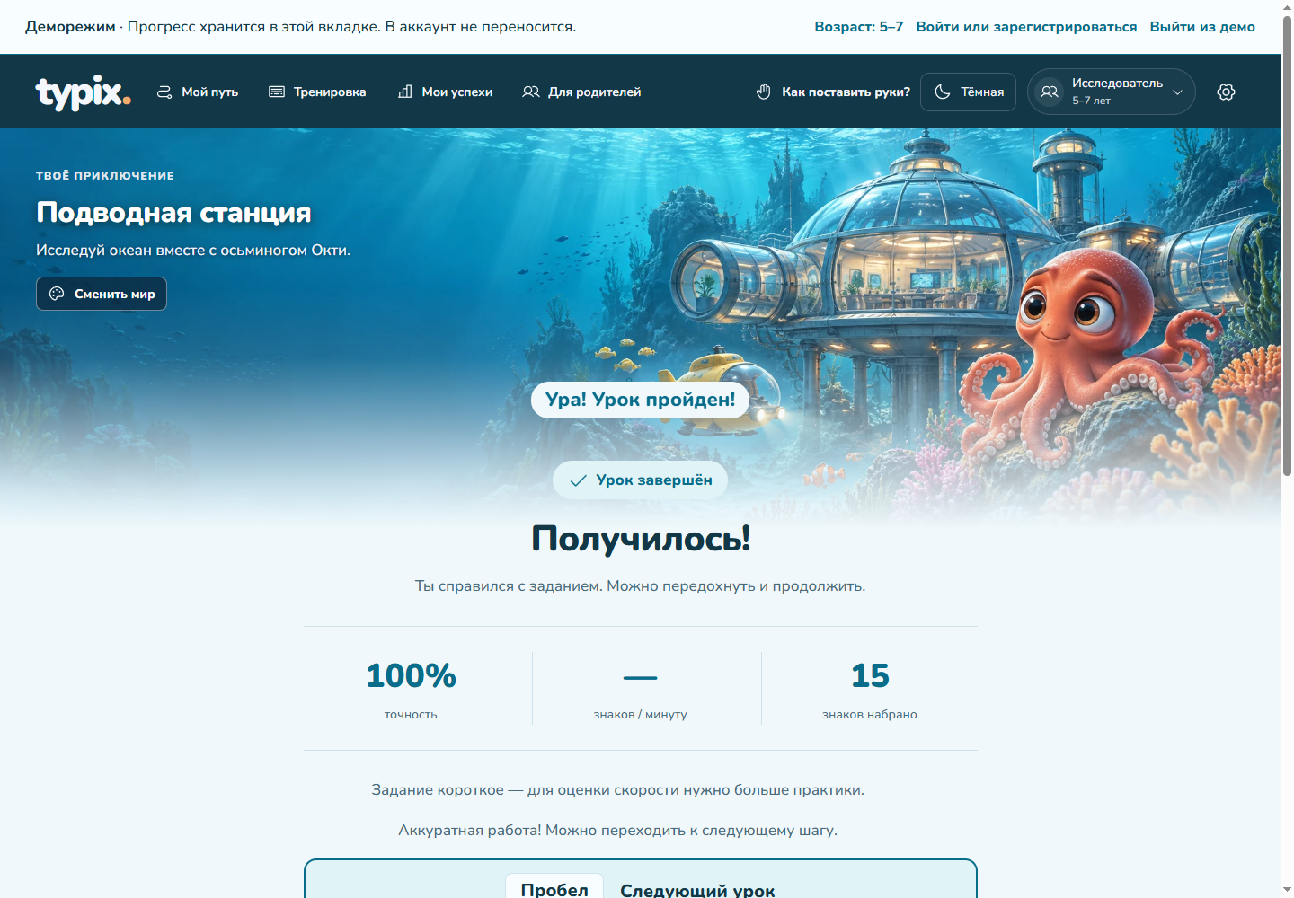Click Как поставить руки? link
1294x898 pixels.
coord(833,92)
